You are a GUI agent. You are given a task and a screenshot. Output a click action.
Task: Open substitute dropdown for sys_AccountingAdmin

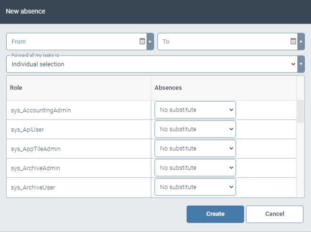tap(195, 110)
